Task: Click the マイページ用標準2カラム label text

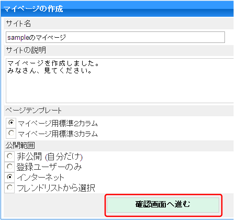Action: (x=58, y=124)
